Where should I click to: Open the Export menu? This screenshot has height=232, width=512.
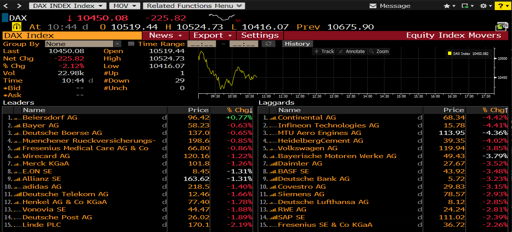click(x=212, y=35)
